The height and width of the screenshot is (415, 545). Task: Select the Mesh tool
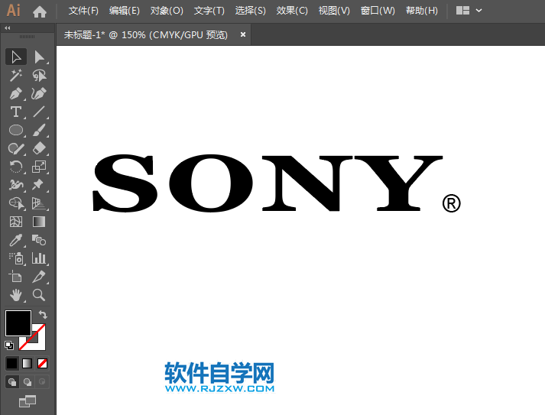(x=16, y=222)
